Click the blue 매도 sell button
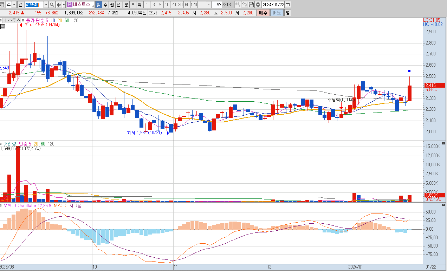 pos(277,13)
